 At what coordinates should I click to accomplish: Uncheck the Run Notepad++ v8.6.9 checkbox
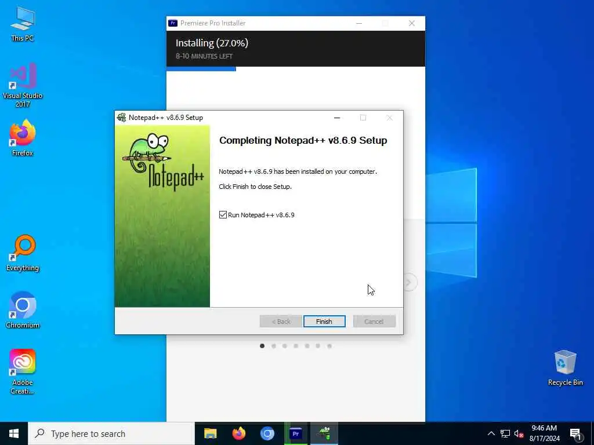click(223, 215)
